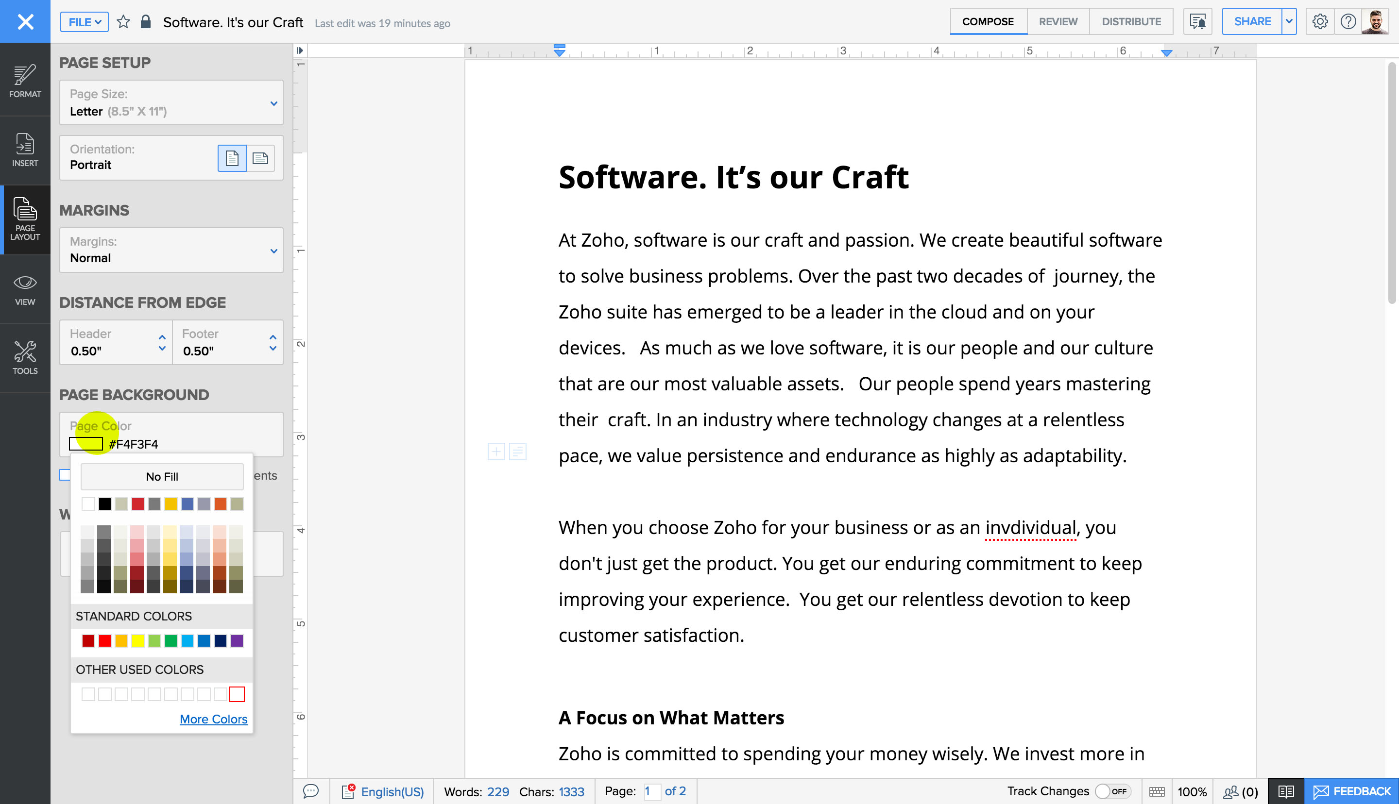Open the View sidebar panel
The height and width of the screenshot is (804, 1399).
point(25,289)
